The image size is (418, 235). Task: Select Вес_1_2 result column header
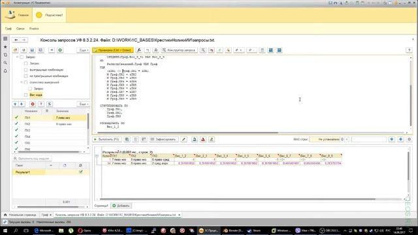pos(184,155)
